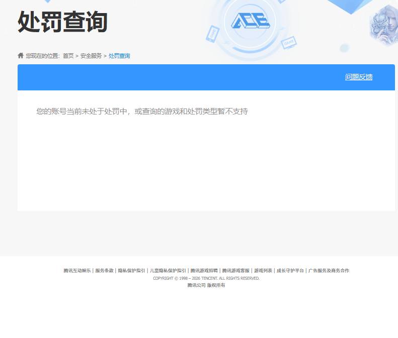
Task: Select 处罚查询 breadcrumb link
Action: (119, 56)
